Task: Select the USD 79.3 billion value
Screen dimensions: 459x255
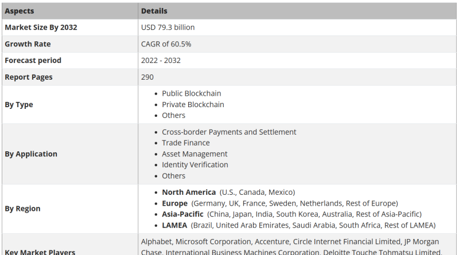Action: 168,28
